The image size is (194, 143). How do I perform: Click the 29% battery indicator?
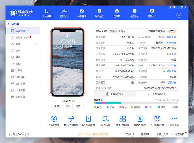pos(172,31)
